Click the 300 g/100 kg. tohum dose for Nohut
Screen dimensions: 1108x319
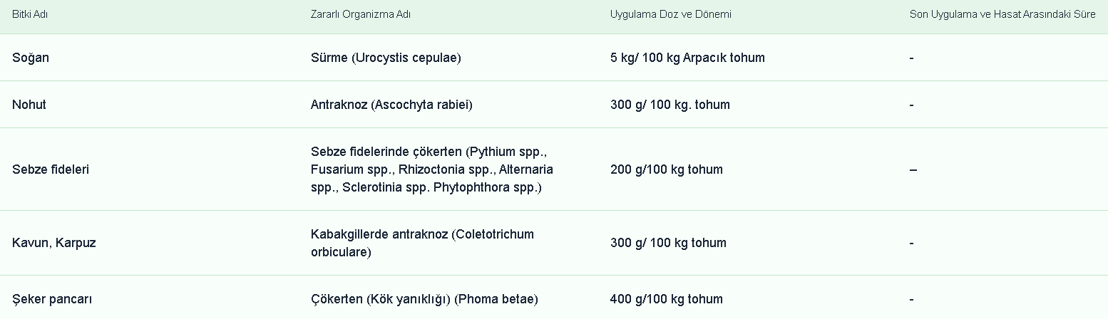(670, 105)
